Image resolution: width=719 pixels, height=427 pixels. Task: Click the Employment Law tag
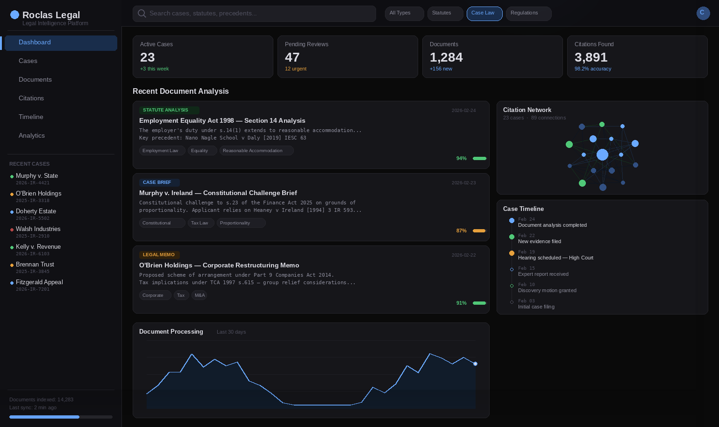162,150
